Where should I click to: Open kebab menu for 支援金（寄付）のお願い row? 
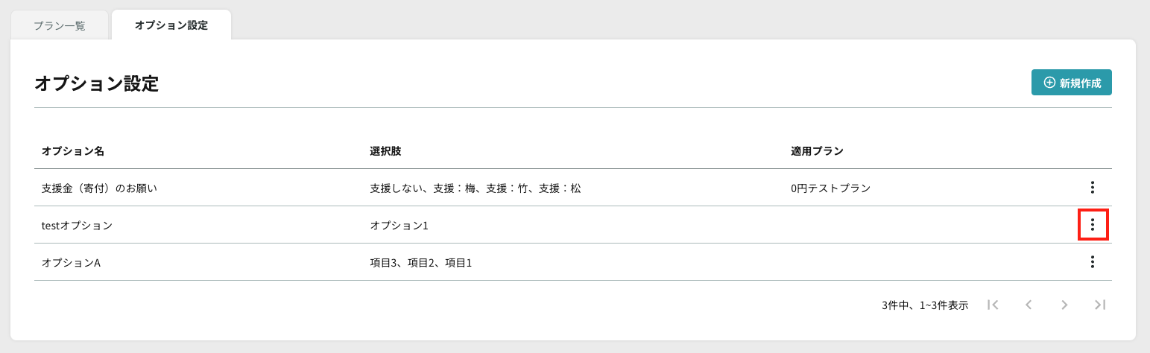(1092, 188)
